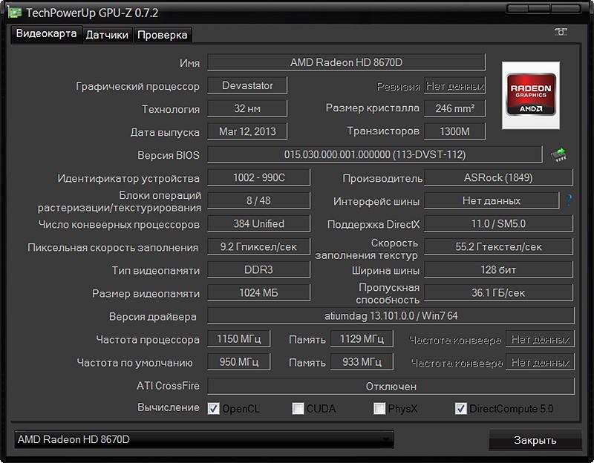Click the Версия BIOS label
Viewport: 594px width, 463px height.
pyautogui.click(x=169, y=155)
